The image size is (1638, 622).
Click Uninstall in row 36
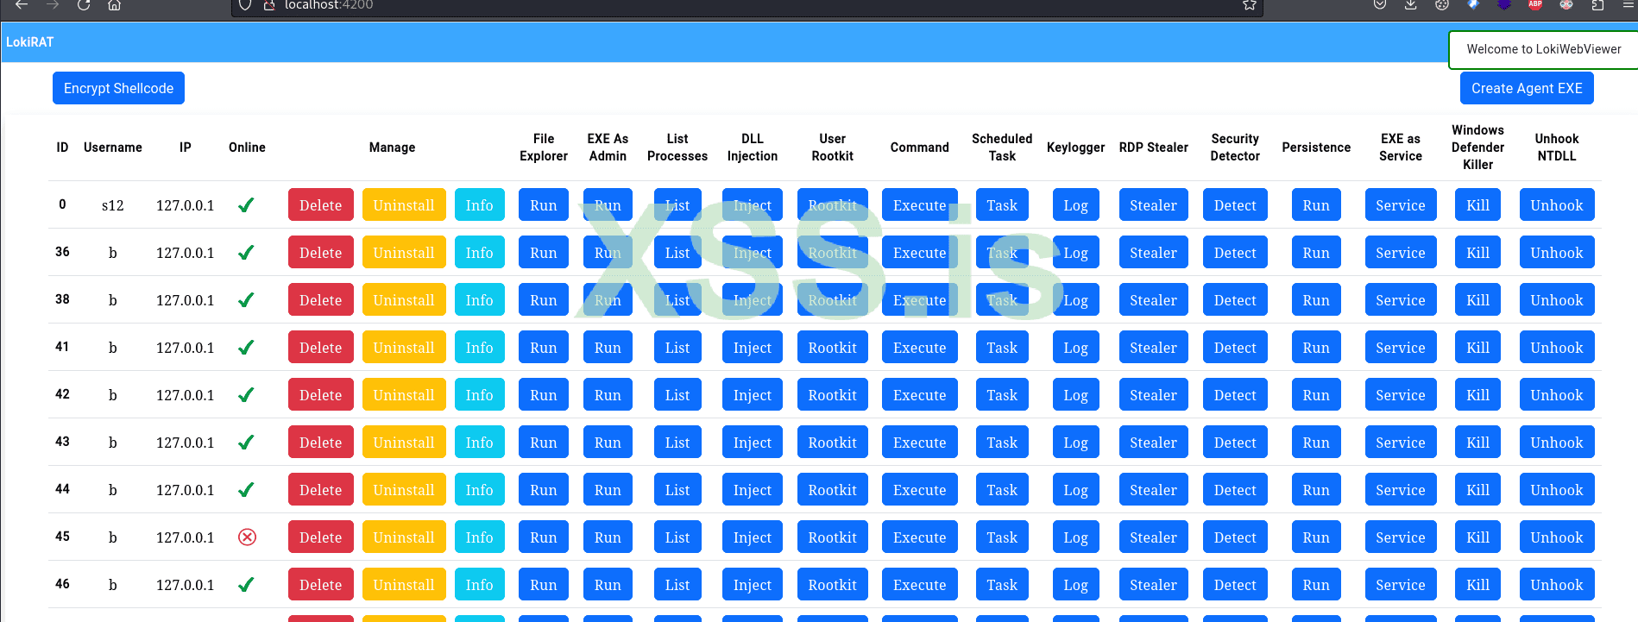coord(404,253)
